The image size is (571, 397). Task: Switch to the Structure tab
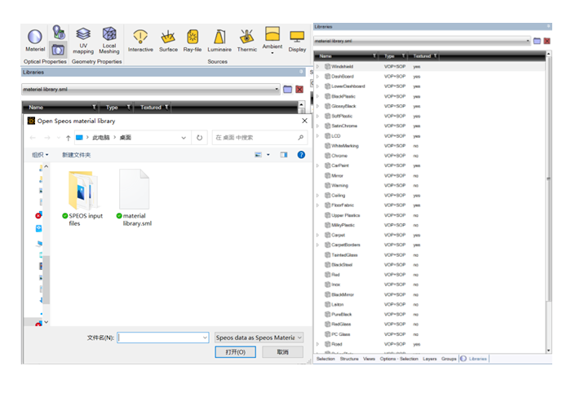pos(349,359)
